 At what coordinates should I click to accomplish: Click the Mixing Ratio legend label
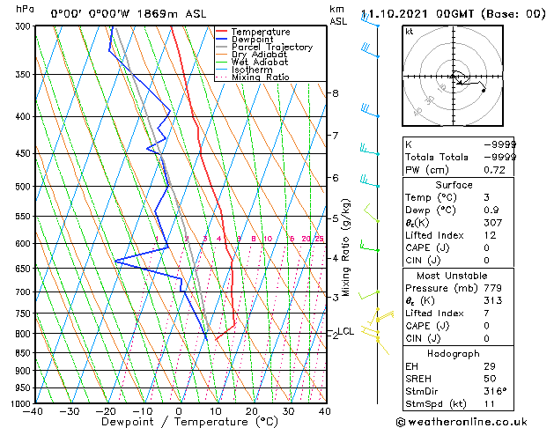(x=261, y=77)
